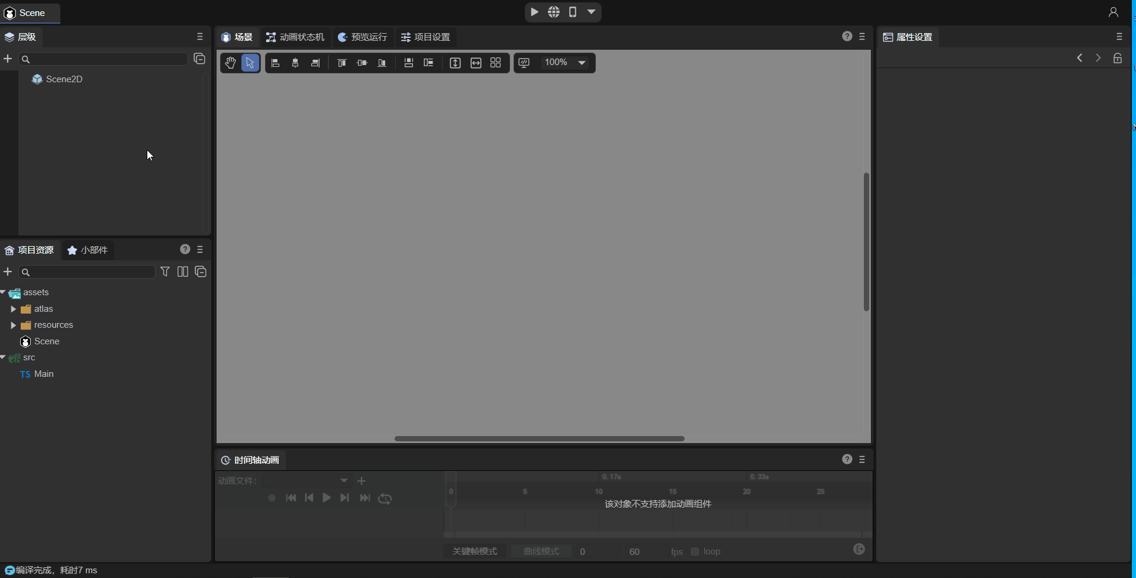Click the 曲线模式 button
The height and width of the screenshot is (578, 1136).
[x=541, y=551]
